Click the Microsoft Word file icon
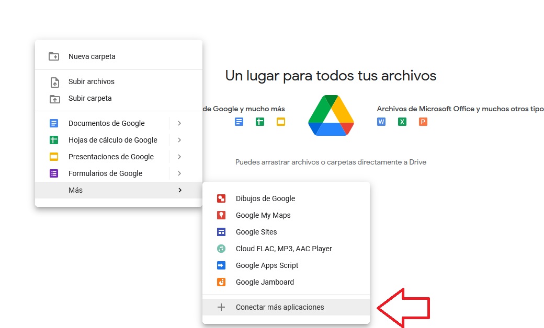 click(x=381, y=122)
